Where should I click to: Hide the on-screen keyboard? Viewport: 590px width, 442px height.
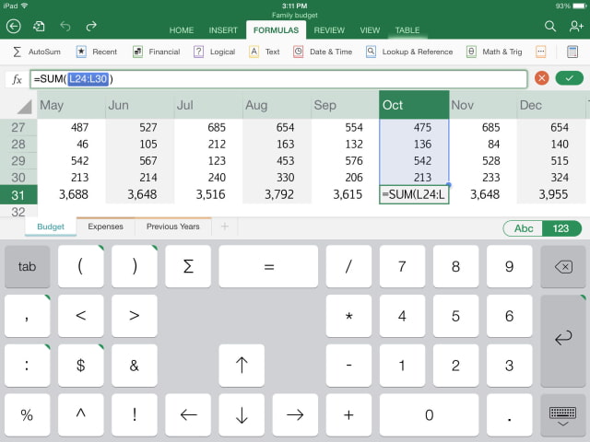(x=562, y=415)
